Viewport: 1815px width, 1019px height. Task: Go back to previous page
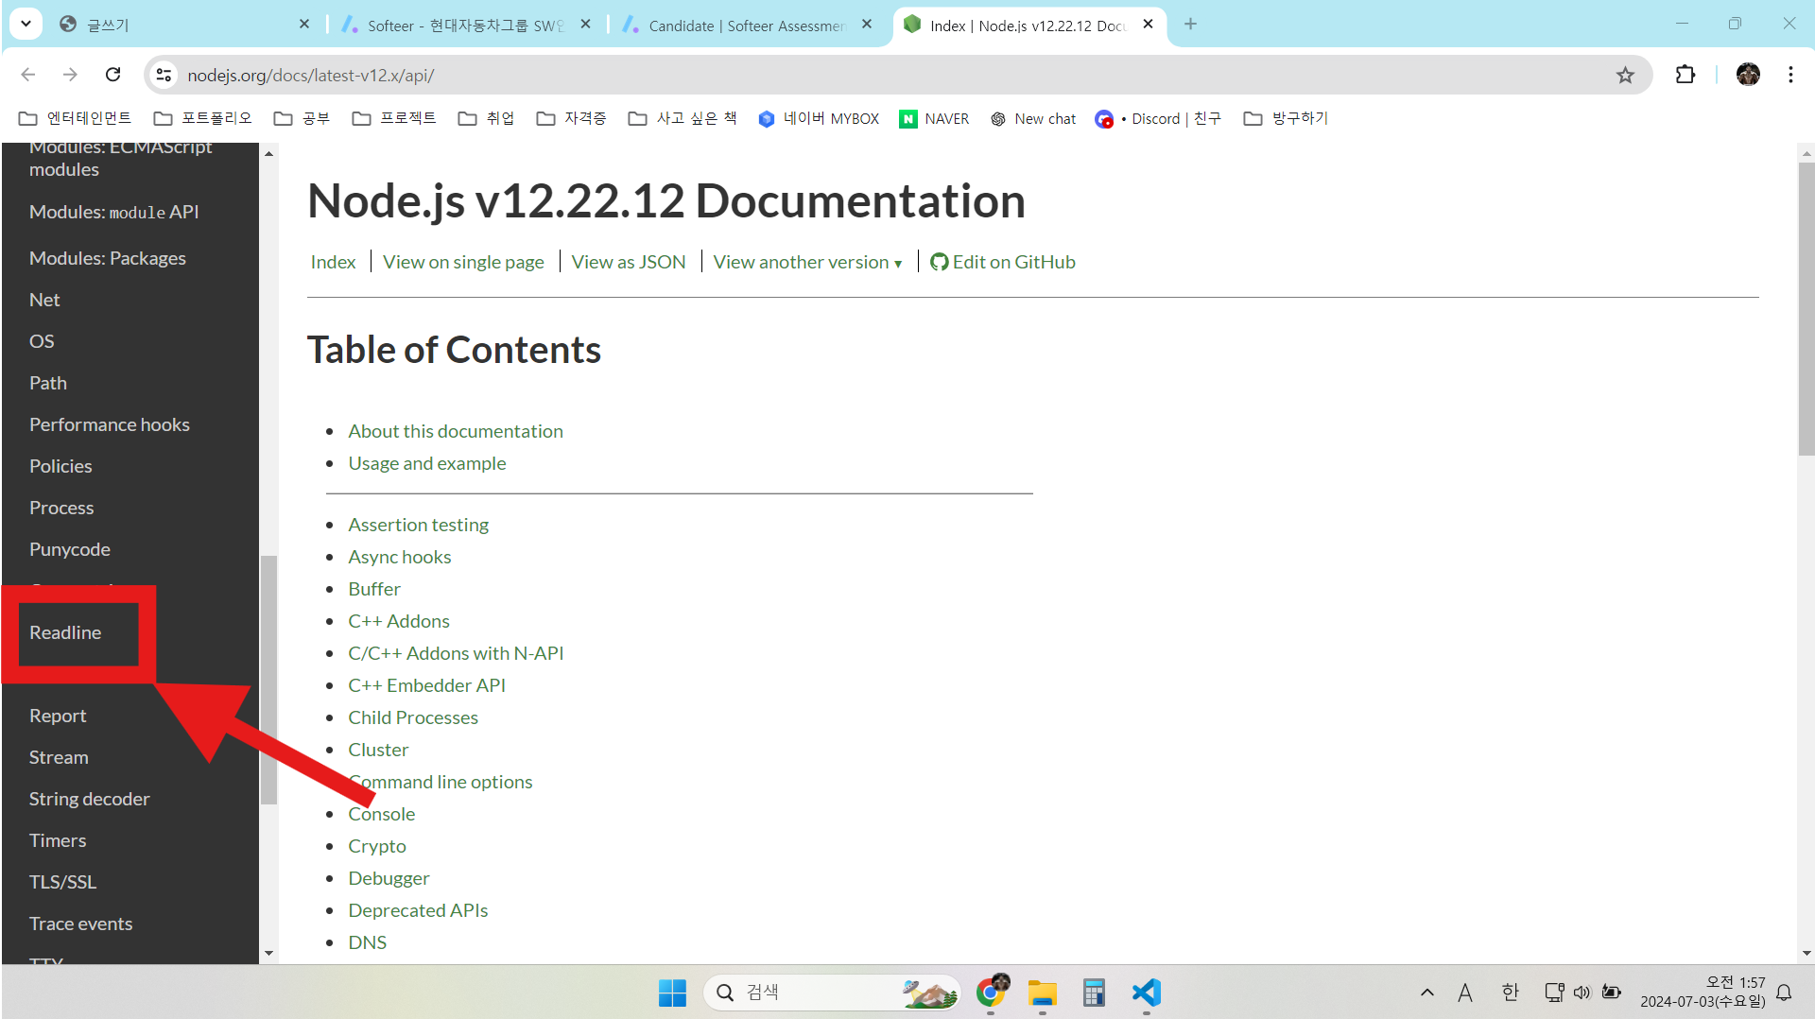pos(28,75)
